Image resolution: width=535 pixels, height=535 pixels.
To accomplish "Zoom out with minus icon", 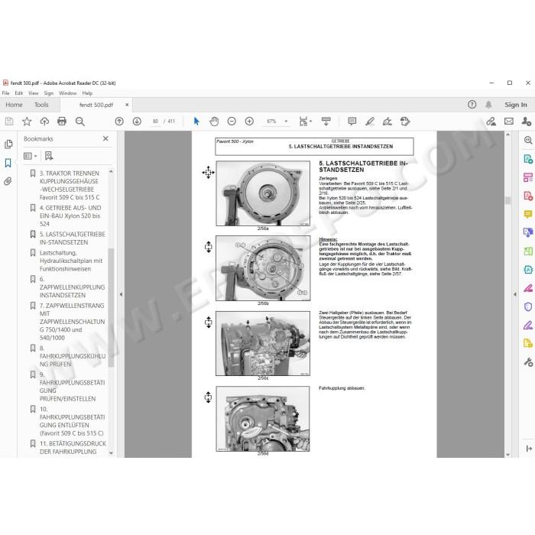I will (232, 121).
